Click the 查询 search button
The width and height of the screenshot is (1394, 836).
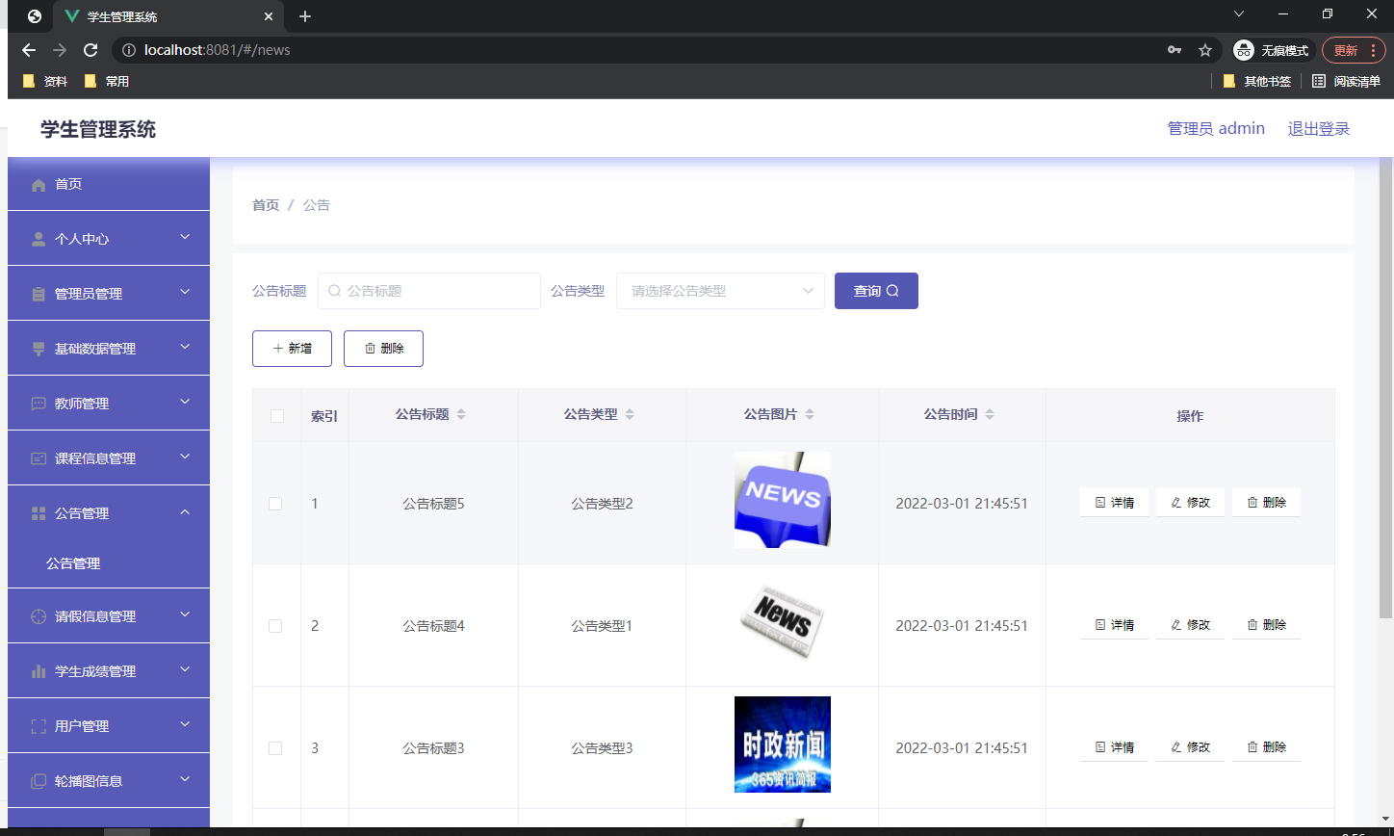(876, 291)
